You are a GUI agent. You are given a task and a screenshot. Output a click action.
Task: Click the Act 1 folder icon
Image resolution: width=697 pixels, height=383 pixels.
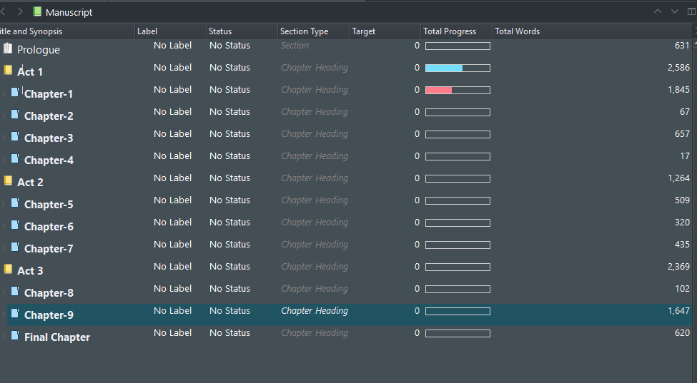coord(8,70)
